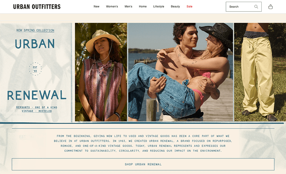Open the Men's menu
286x174 pixels.
tap(128, 6)
